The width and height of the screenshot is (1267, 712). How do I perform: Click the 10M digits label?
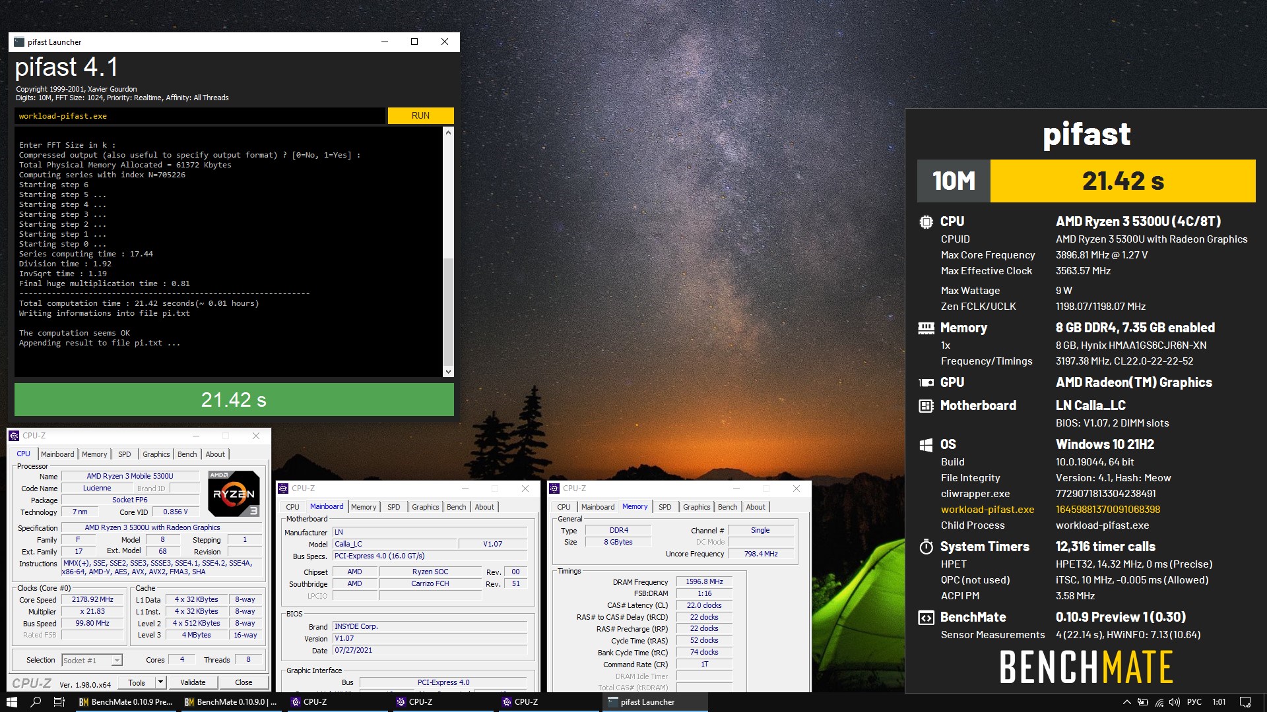pyautogui.click(x=954, y=181)
